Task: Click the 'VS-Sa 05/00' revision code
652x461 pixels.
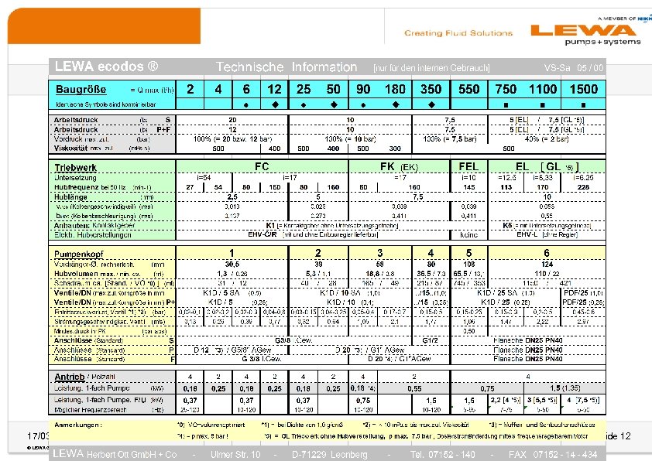Action: click(x=574, y=68)
